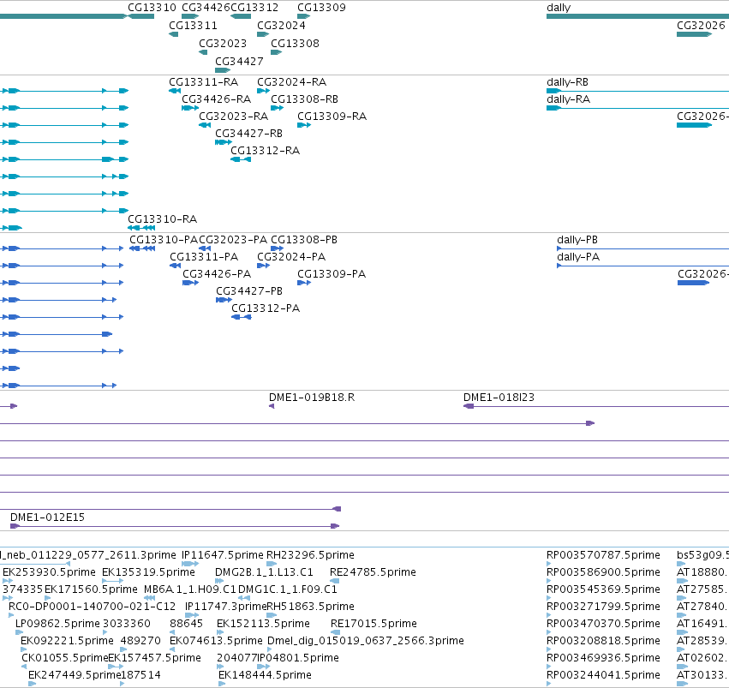Screen dimensions: 729x688
Task: Open the RC0-DP0001-140700-021-C12 label
Action: (92, 607)
